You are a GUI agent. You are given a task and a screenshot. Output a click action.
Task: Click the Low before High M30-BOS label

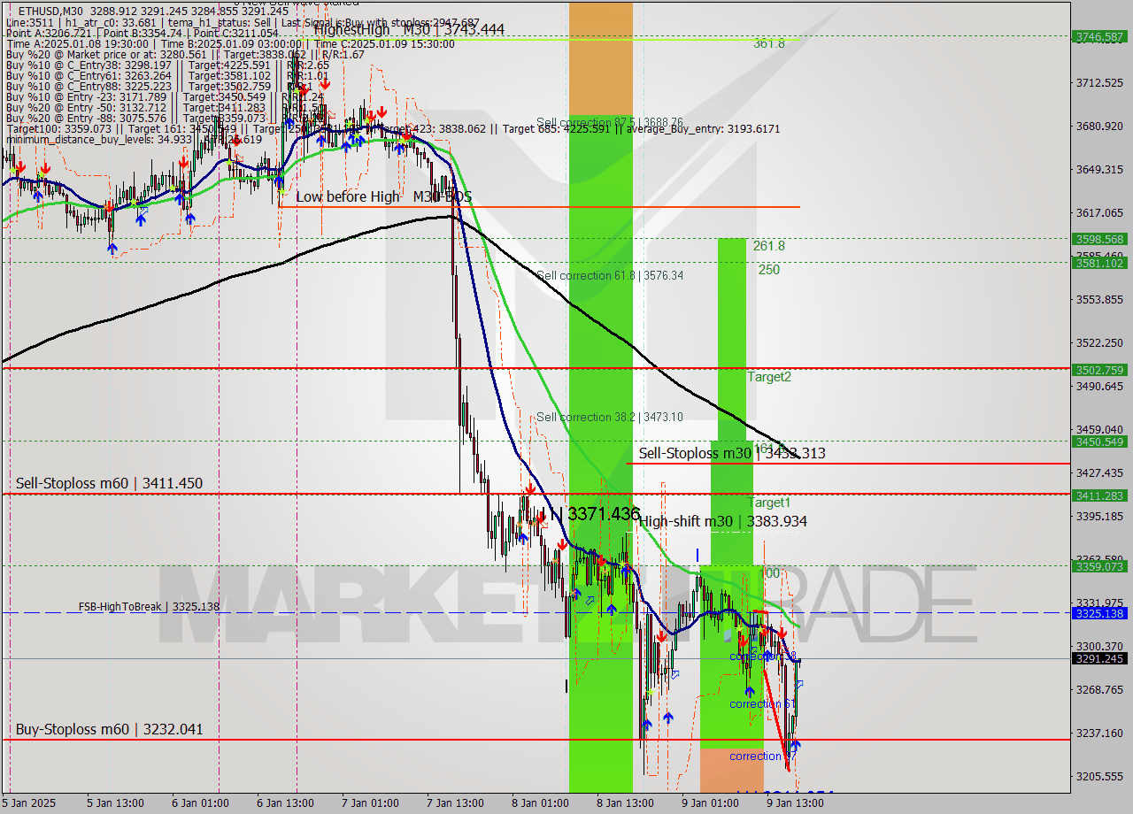coord(384,196)
